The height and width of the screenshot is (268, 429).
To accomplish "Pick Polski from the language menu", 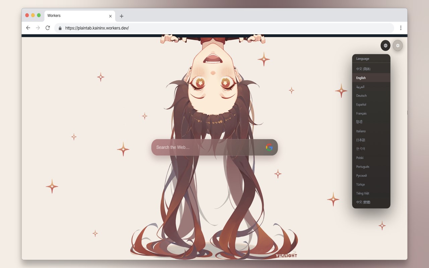I will tap(371, 158).
